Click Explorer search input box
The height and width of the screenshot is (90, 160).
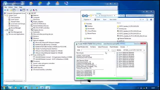(x=139, y=15)
